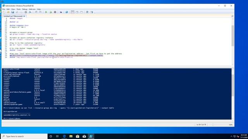Click the Windows taskbar search box
The height and width of the screenshot is (139, 248).
point(24,136)
